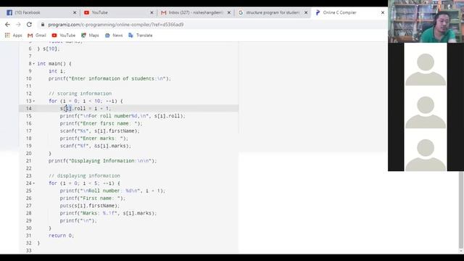Open the Apps bookmark grid
Viewport: 464px width, 261px height.
13,36
